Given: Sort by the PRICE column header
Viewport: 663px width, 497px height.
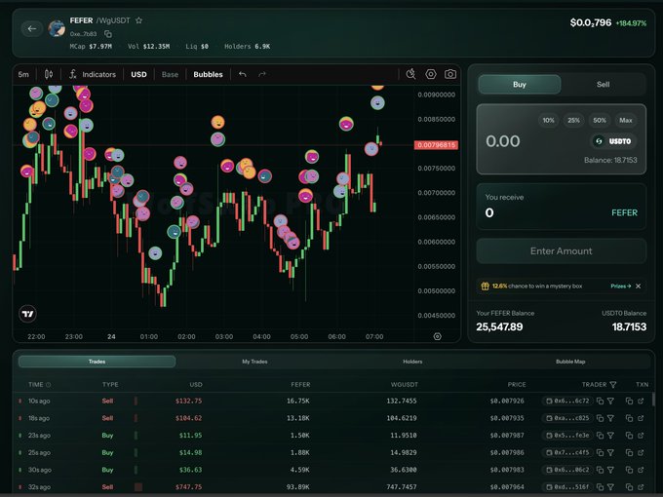Looking at the screenshot, I should coord(517,385).
